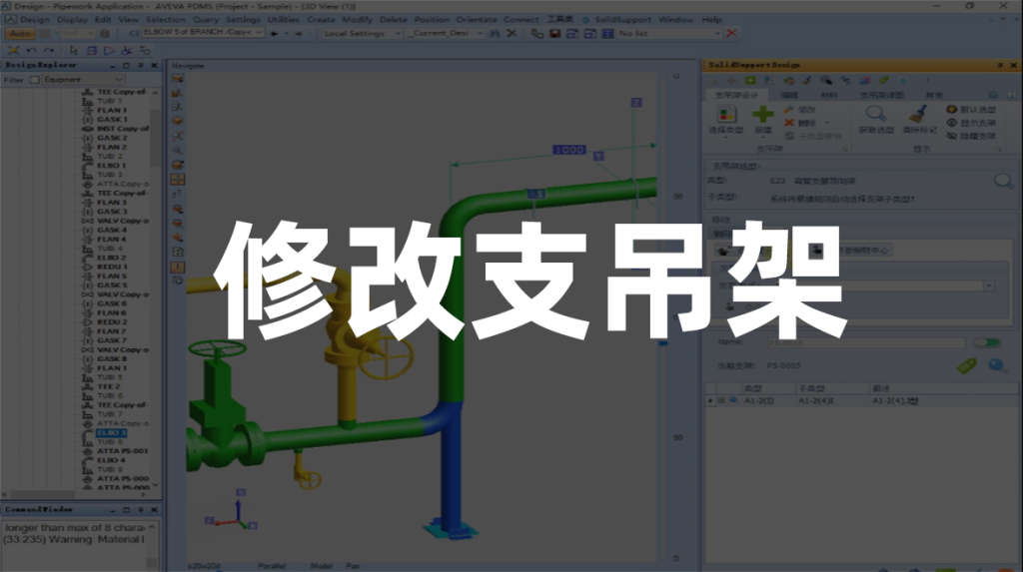This screenshot has height=572, width=1023.
Task: Click the forward arrow navigation icon
Action: click(x=298, y=33)
